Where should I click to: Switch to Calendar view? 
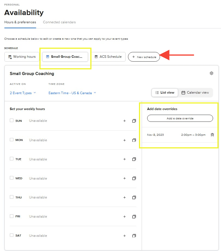click(195, 93)
